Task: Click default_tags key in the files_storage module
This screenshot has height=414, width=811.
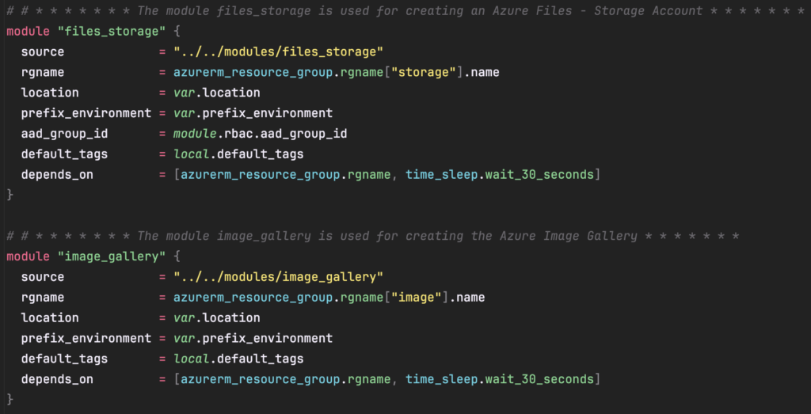Action: [65, 154]
